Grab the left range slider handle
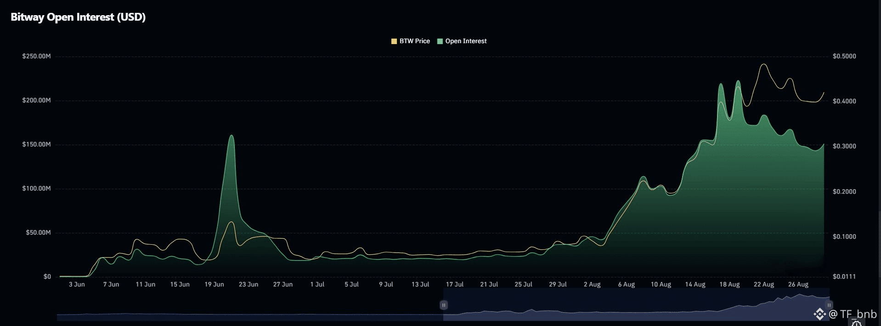 444,305
